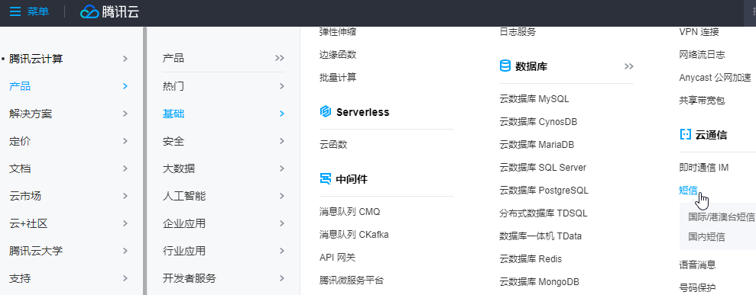Expand the 热门 category chevron
Image resolution: width=756 pixels, height=295 pixels.
click(x=282, y=86)
